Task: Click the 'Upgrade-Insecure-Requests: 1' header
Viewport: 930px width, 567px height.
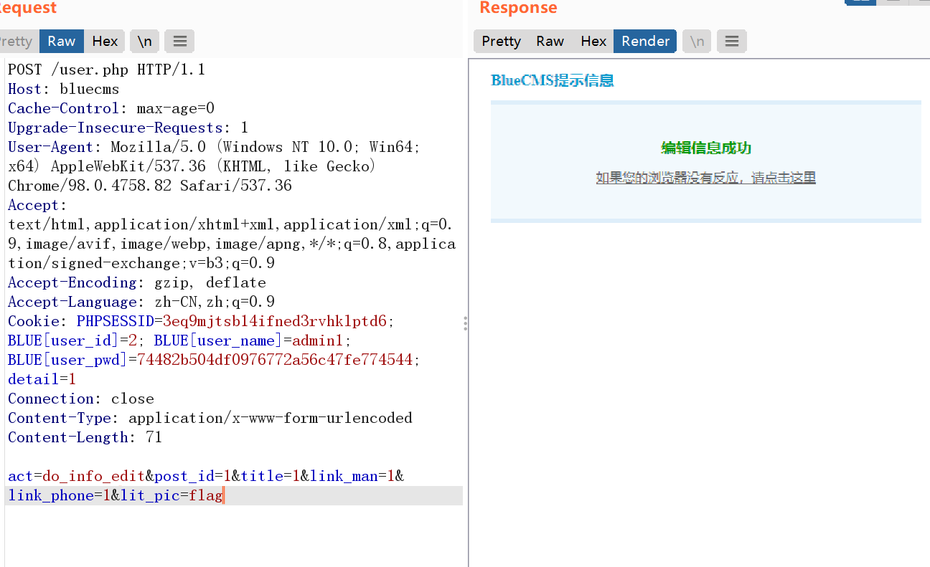Action: (x=128, y=128)
